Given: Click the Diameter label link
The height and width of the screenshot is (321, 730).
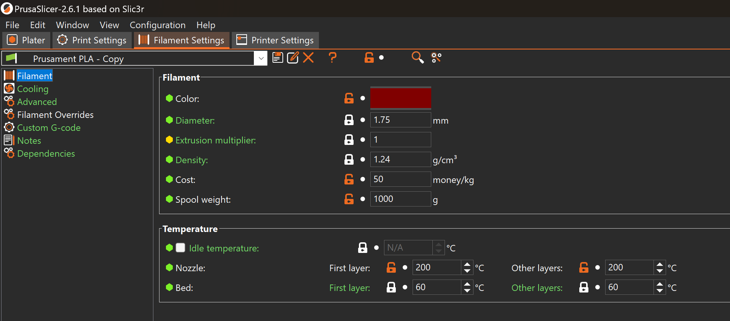Looking at the screenshot, I should 195,121.
